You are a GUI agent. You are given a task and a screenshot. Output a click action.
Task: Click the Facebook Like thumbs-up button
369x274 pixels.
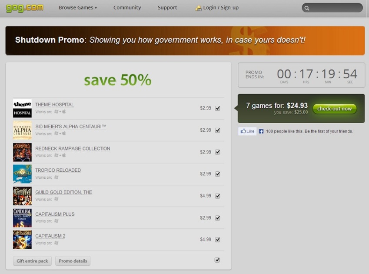(x=247, y=131)
